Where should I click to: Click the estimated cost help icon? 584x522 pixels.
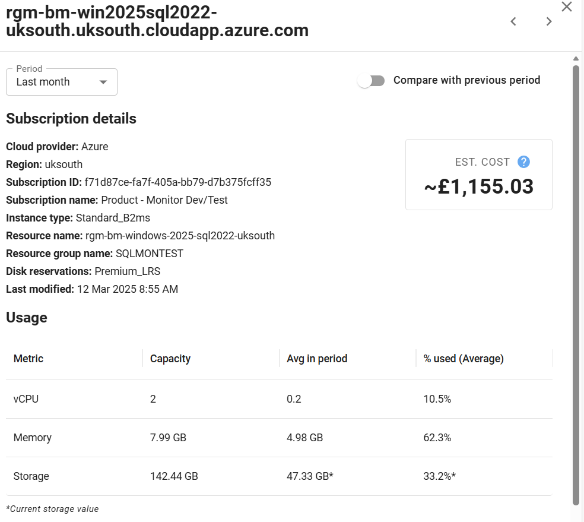pyautogui.click(x=523, y=162)
